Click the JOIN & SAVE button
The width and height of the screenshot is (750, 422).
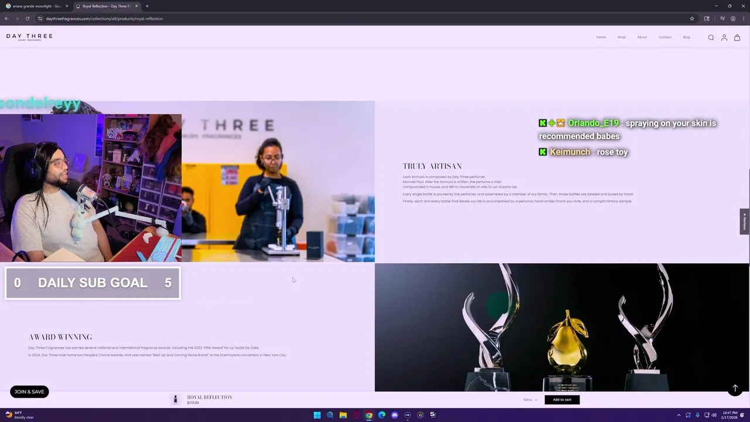29,392
